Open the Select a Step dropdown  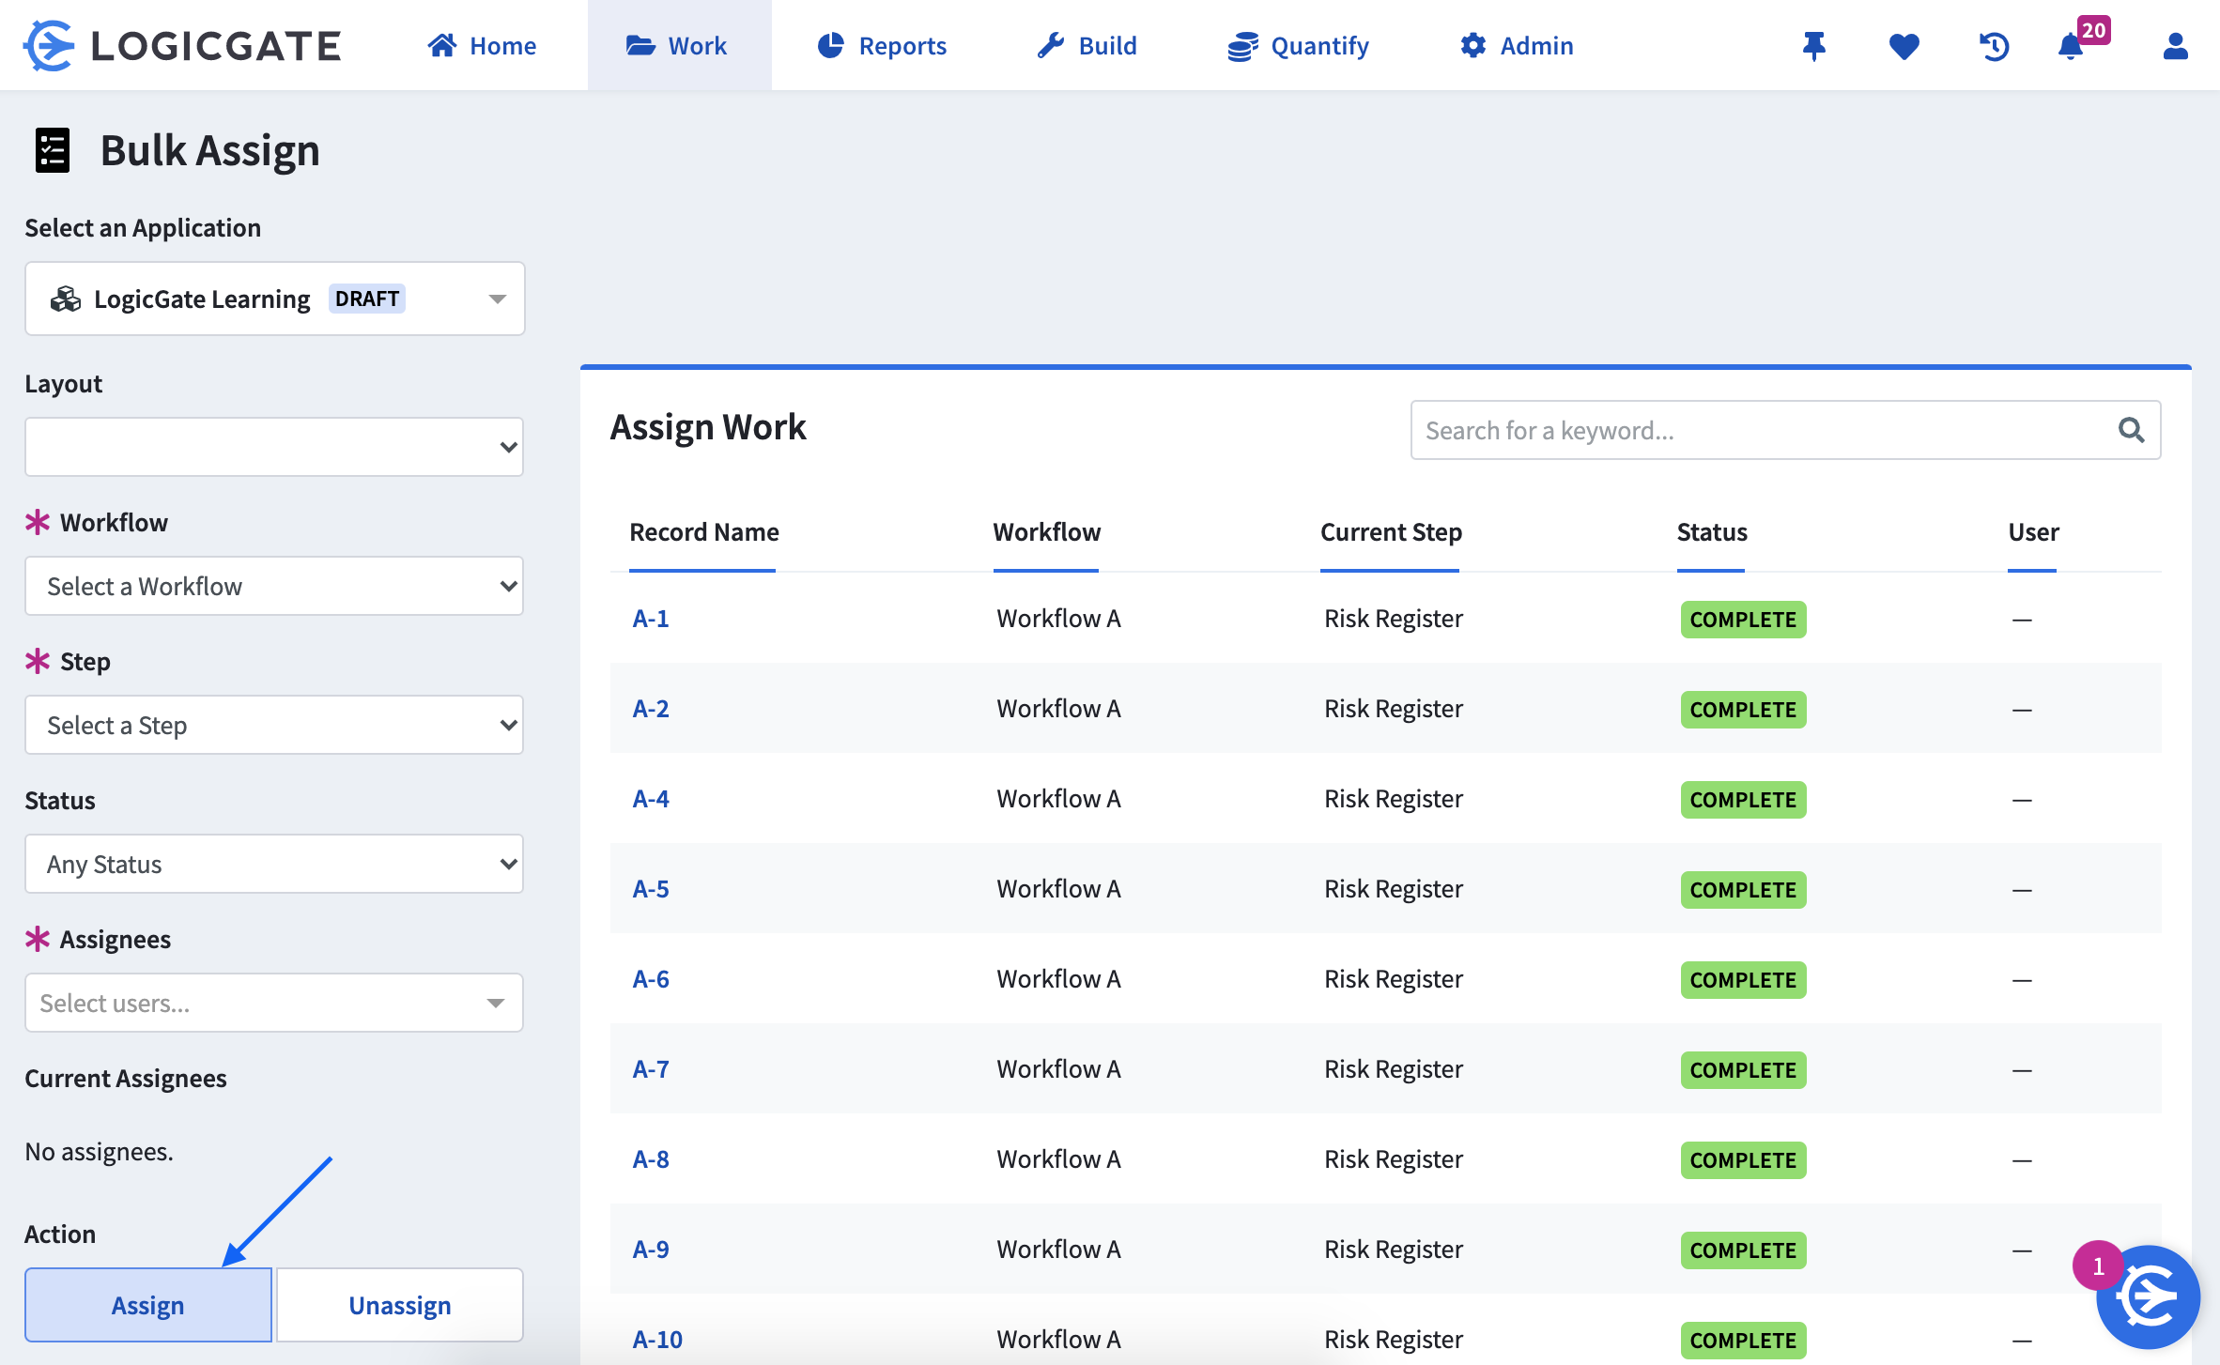point(274,725)
